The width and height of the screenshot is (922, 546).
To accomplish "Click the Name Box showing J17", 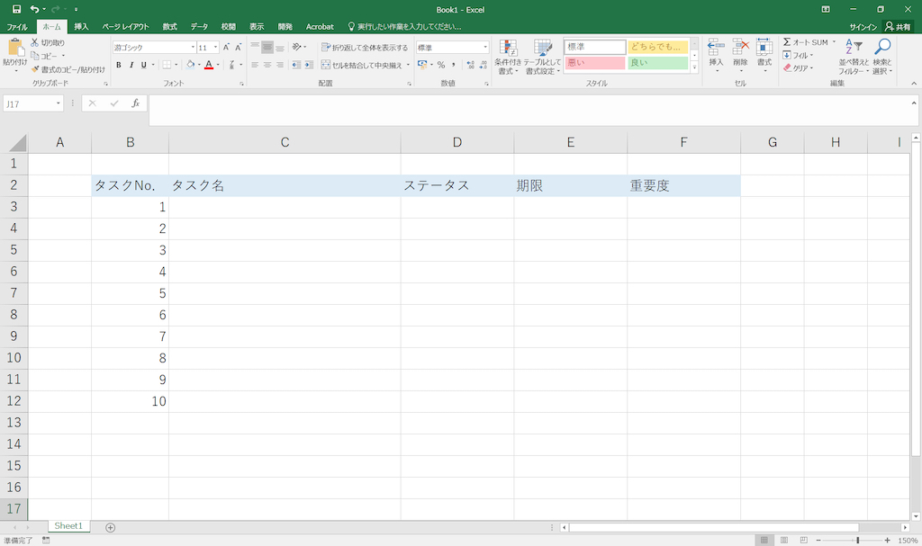I will click(33, 104).
